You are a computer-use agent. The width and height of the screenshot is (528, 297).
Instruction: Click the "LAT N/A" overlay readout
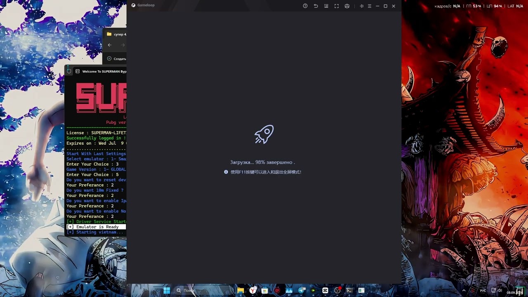[x=515, y=6]
